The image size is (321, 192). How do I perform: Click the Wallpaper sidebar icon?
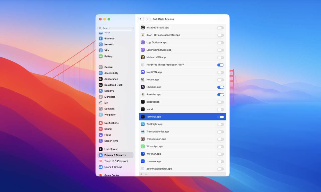pyautogui.click(x=101, y=115)
